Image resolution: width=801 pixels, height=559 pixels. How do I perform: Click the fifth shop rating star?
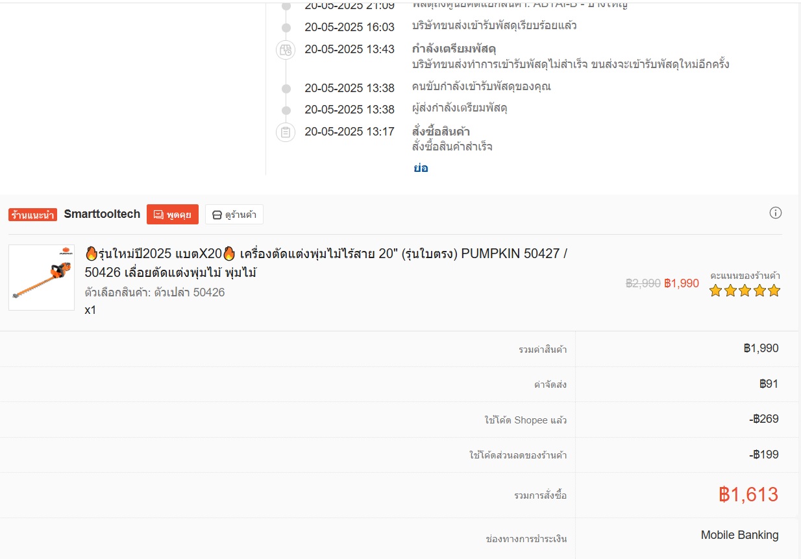point(774,291)
